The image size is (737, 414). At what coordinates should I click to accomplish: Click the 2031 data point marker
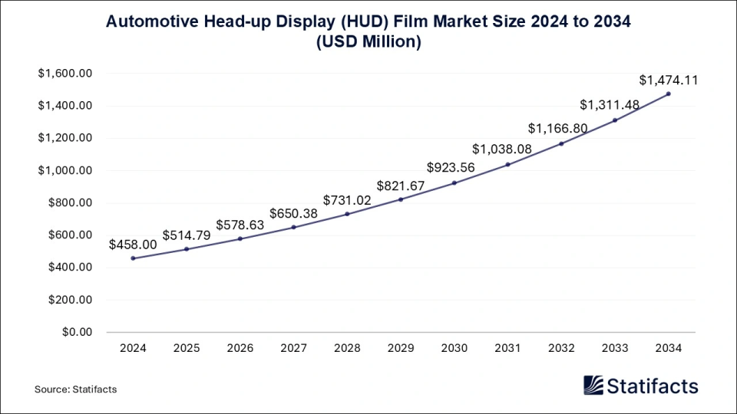click(508, 164)
